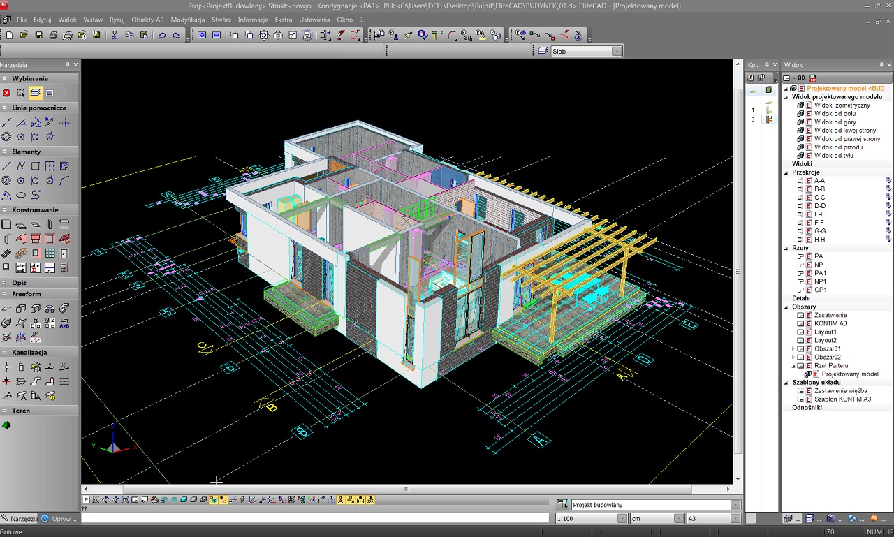Select the terrain tool under Teren
The height and width of the screenshot is (537, 894).
[x=6, y=425]
